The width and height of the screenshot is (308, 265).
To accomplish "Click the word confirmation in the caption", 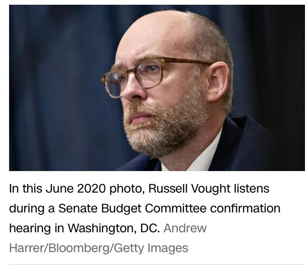I will pyautogui.click(x=245, y=208).
